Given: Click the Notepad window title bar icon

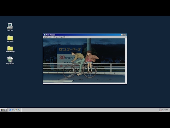Looking at the screenshot, I should click(x=45, y=35).
